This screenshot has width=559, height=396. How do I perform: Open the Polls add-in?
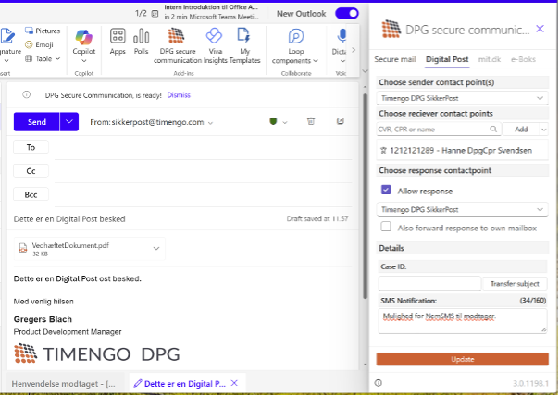click(x=141, y=42)
